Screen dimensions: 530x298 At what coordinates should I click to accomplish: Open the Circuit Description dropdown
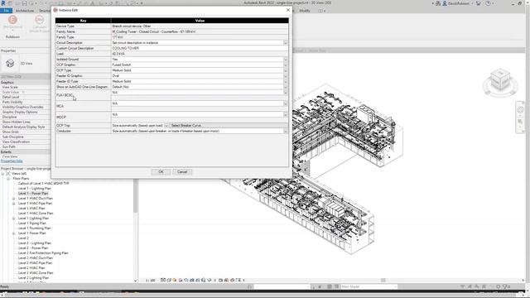click(286, 43)
